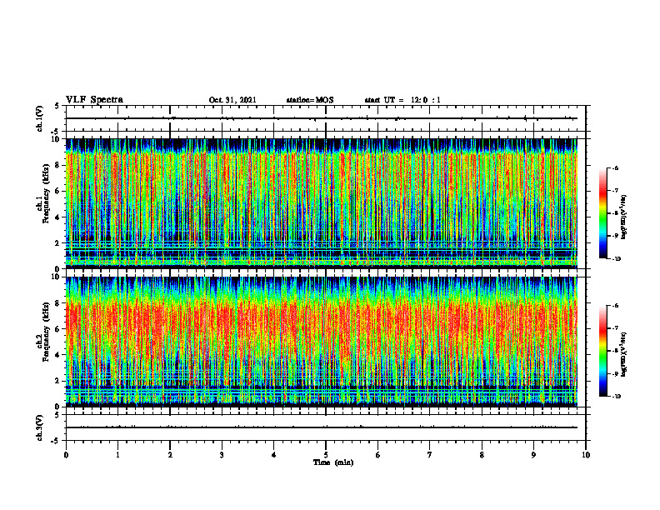Click the "Time (min)" x-axis label
Screen dimensions: 660x510
(x=333, y=462)
